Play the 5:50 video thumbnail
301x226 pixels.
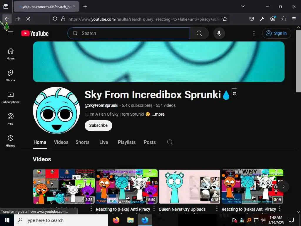(x=127, y=186)
